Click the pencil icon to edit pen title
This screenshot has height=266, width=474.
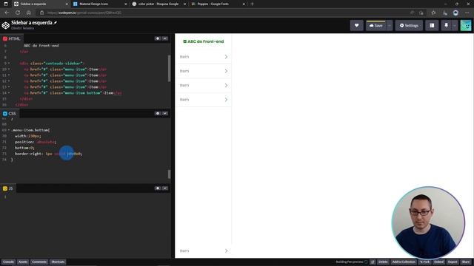(56, 23)
